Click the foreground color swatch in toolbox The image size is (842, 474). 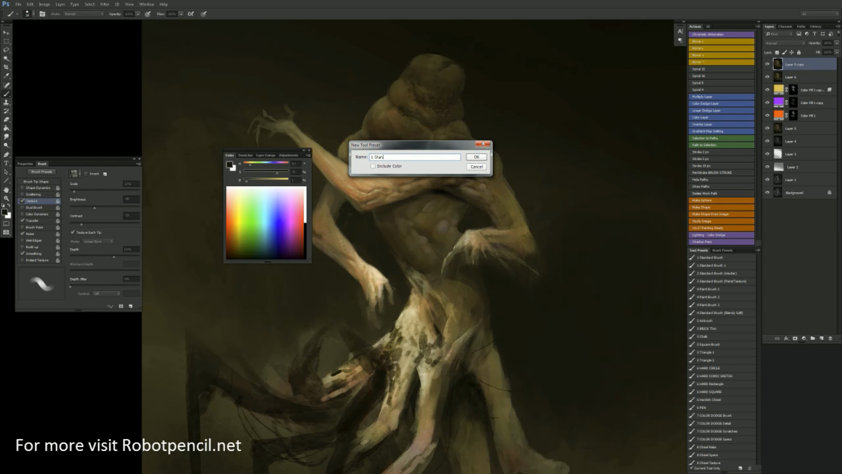point(5,212)
